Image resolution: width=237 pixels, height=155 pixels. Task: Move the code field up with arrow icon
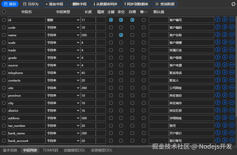[x=218, y=27]
